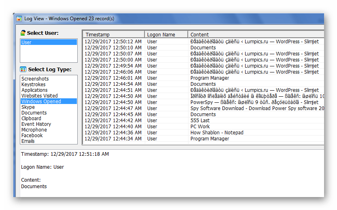Viewport: 337px width, 210px height.
Task: Open Clipboard log type
Action: pos(31,119)
